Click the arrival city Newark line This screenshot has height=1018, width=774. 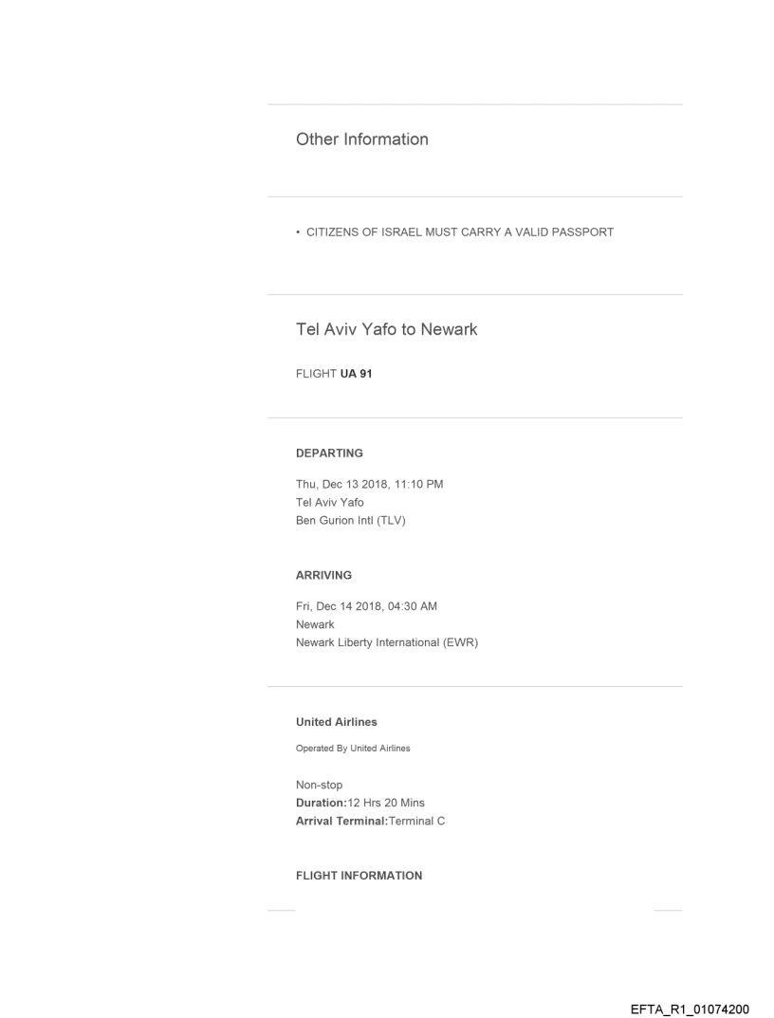(315, 624)
